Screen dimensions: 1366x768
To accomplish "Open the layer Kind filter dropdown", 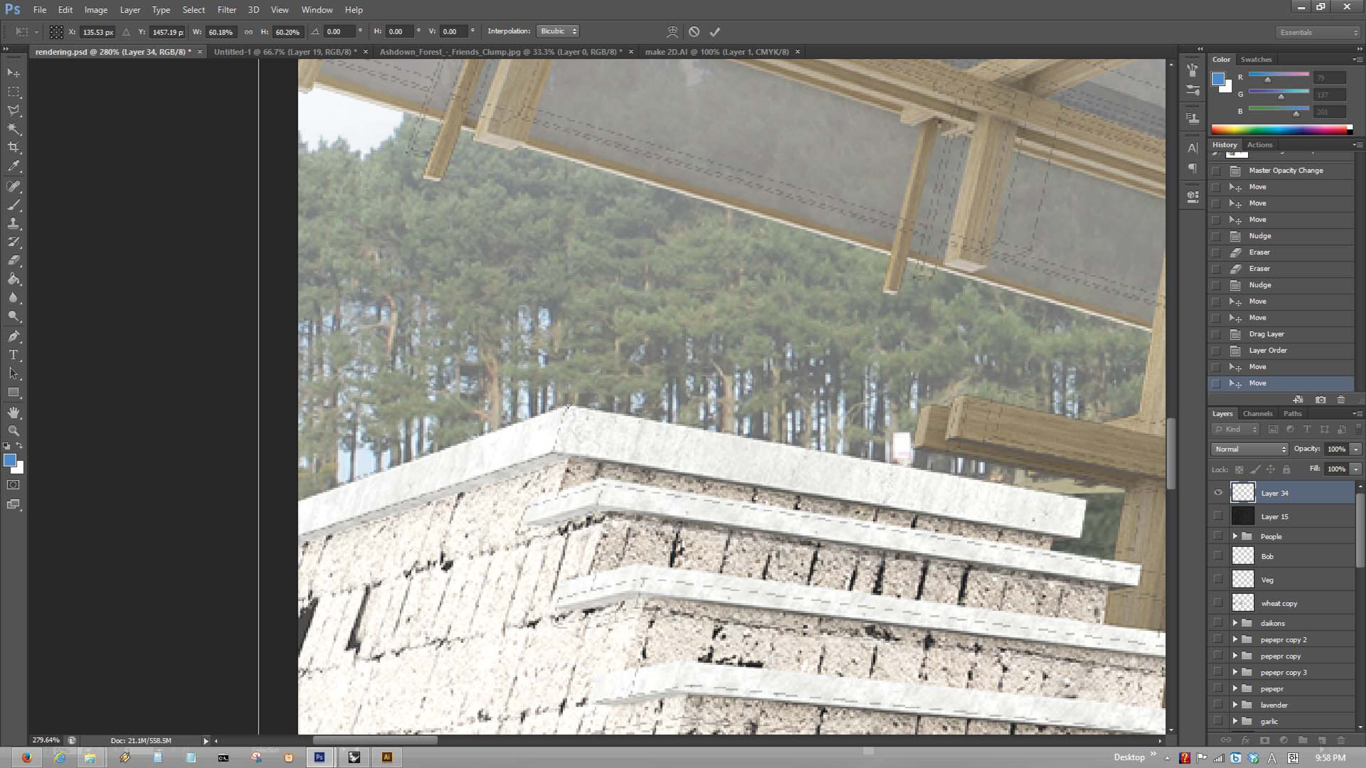I will click(x=1236, y=429).
